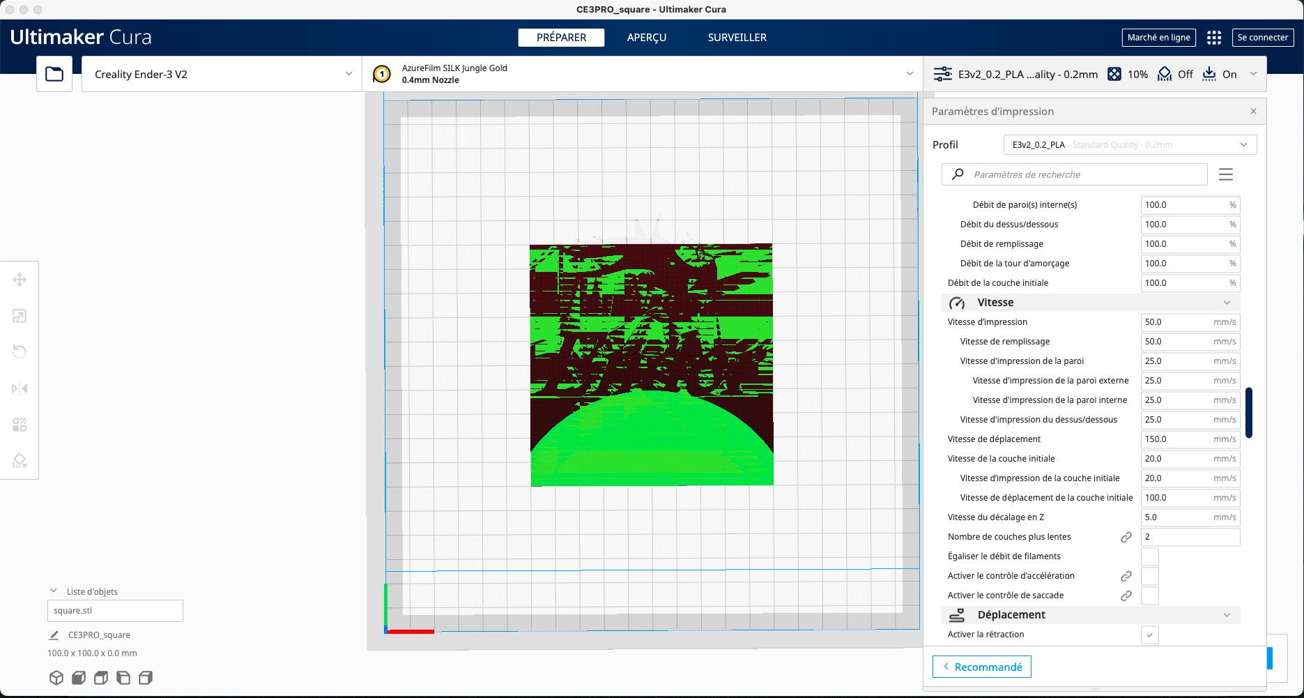
Task: Select the Rotate tool in left toolbar
Action: pos(20,352)
